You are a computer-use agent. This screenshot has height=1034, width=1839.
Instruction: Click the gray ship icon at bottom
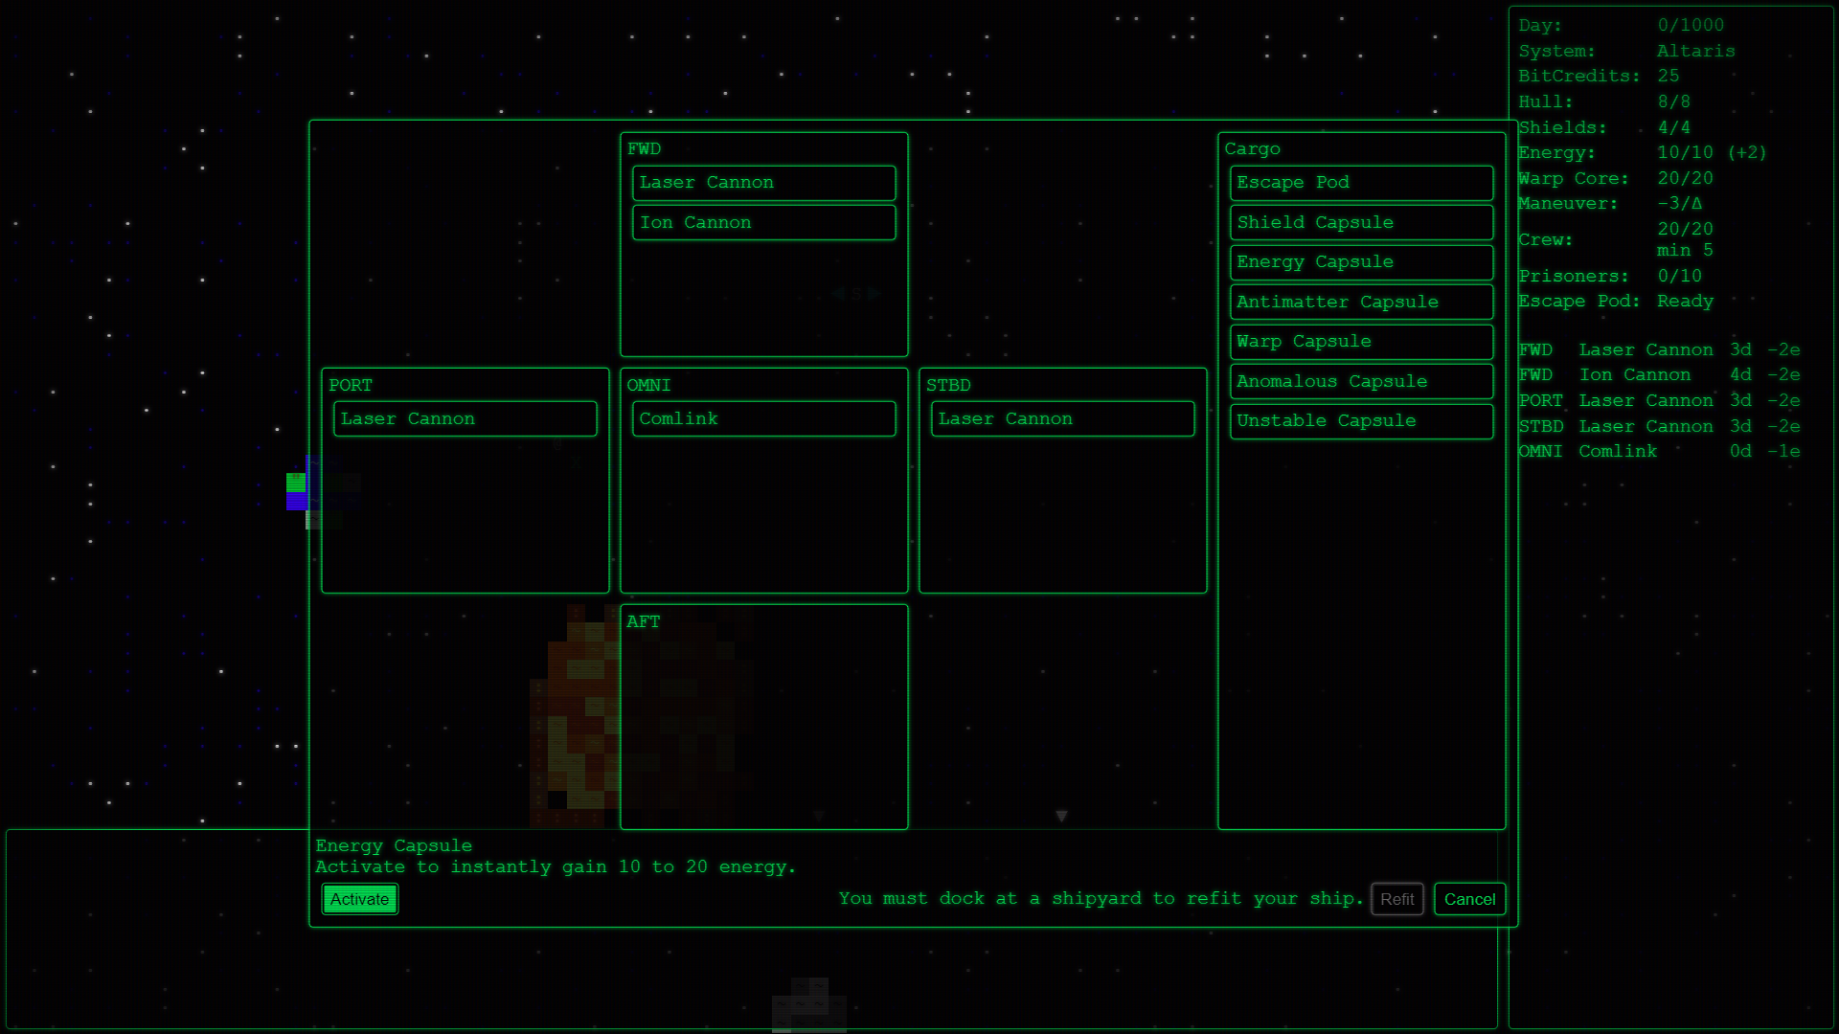[809, 1003]
